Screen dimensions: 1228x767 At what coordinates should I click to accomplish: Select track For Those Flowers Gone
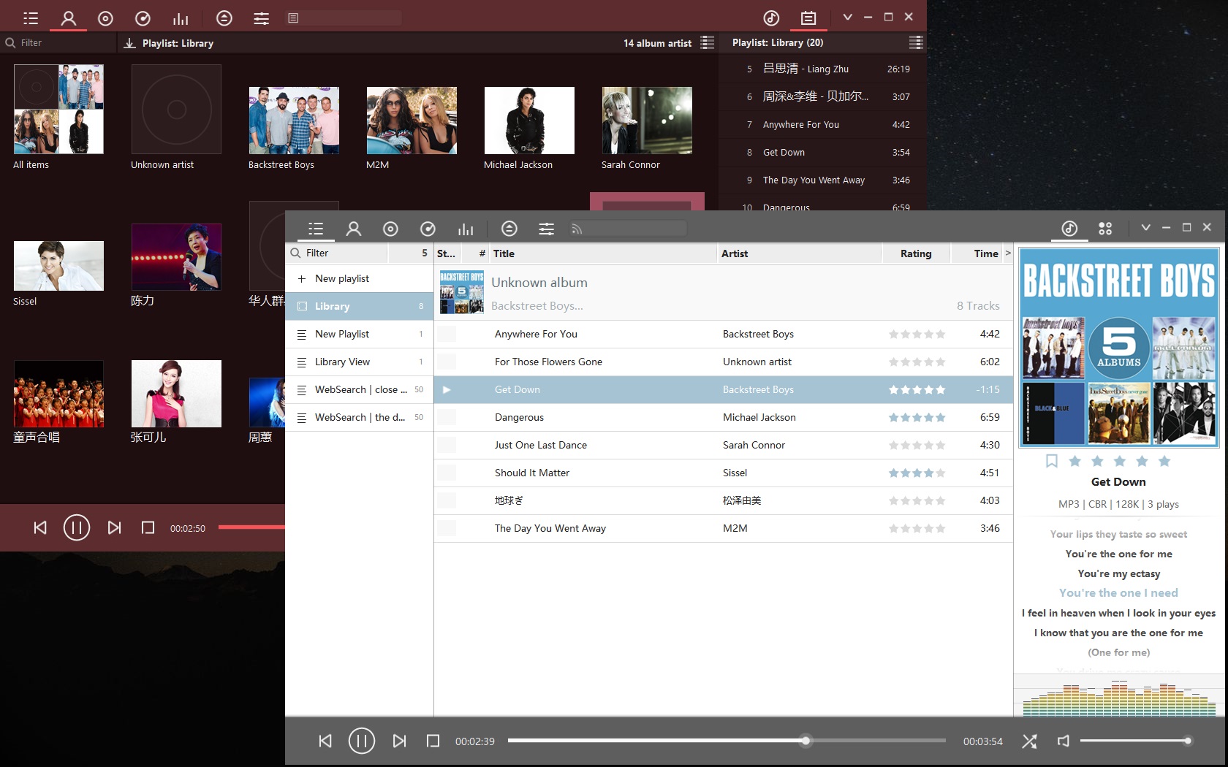(x=723, y=362)
